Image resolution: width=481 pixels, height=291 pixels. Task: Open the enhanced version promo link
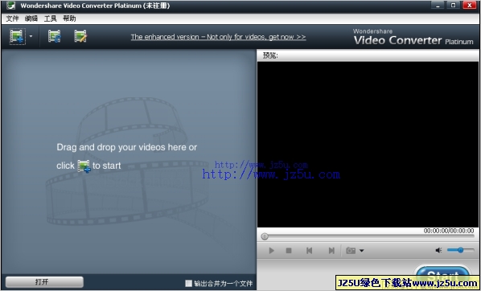tap(218, 37)
